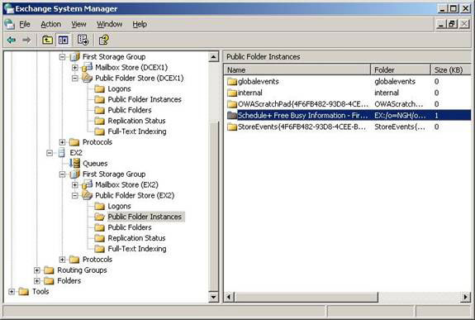Select Replication Status under DCEX1 store
Viewport: 475px width, 320px height.
click(136, 121)
